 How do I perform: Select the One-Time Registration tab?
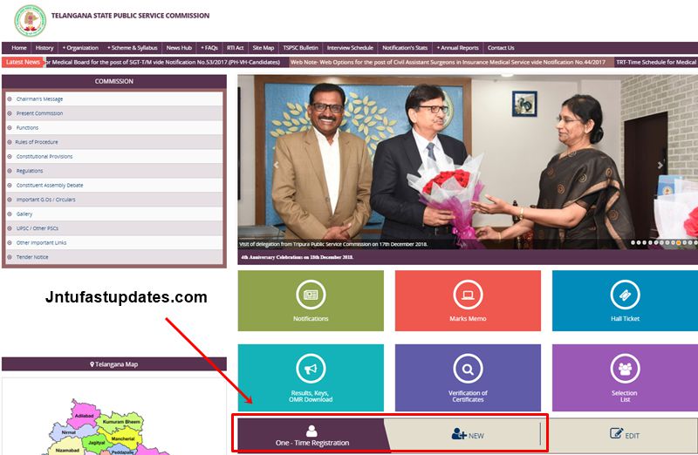click(311, 436)
